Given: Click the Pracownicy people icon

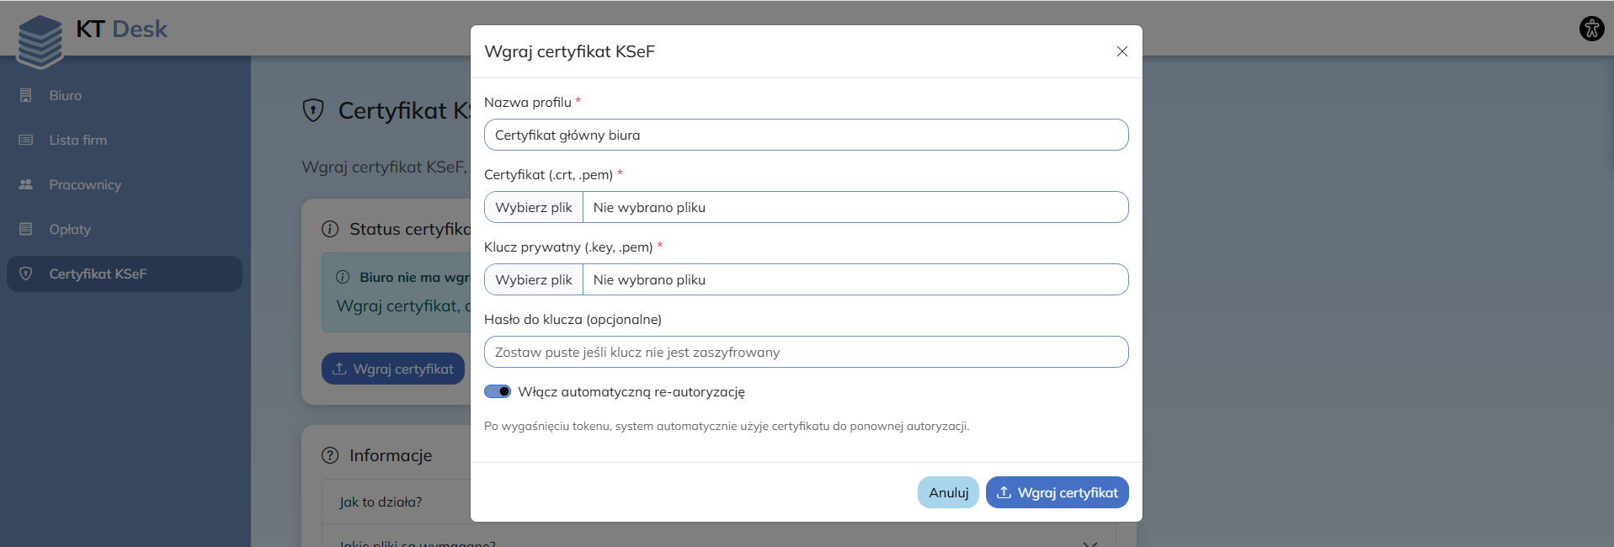Looking at the screenshot, I should 26,185.
